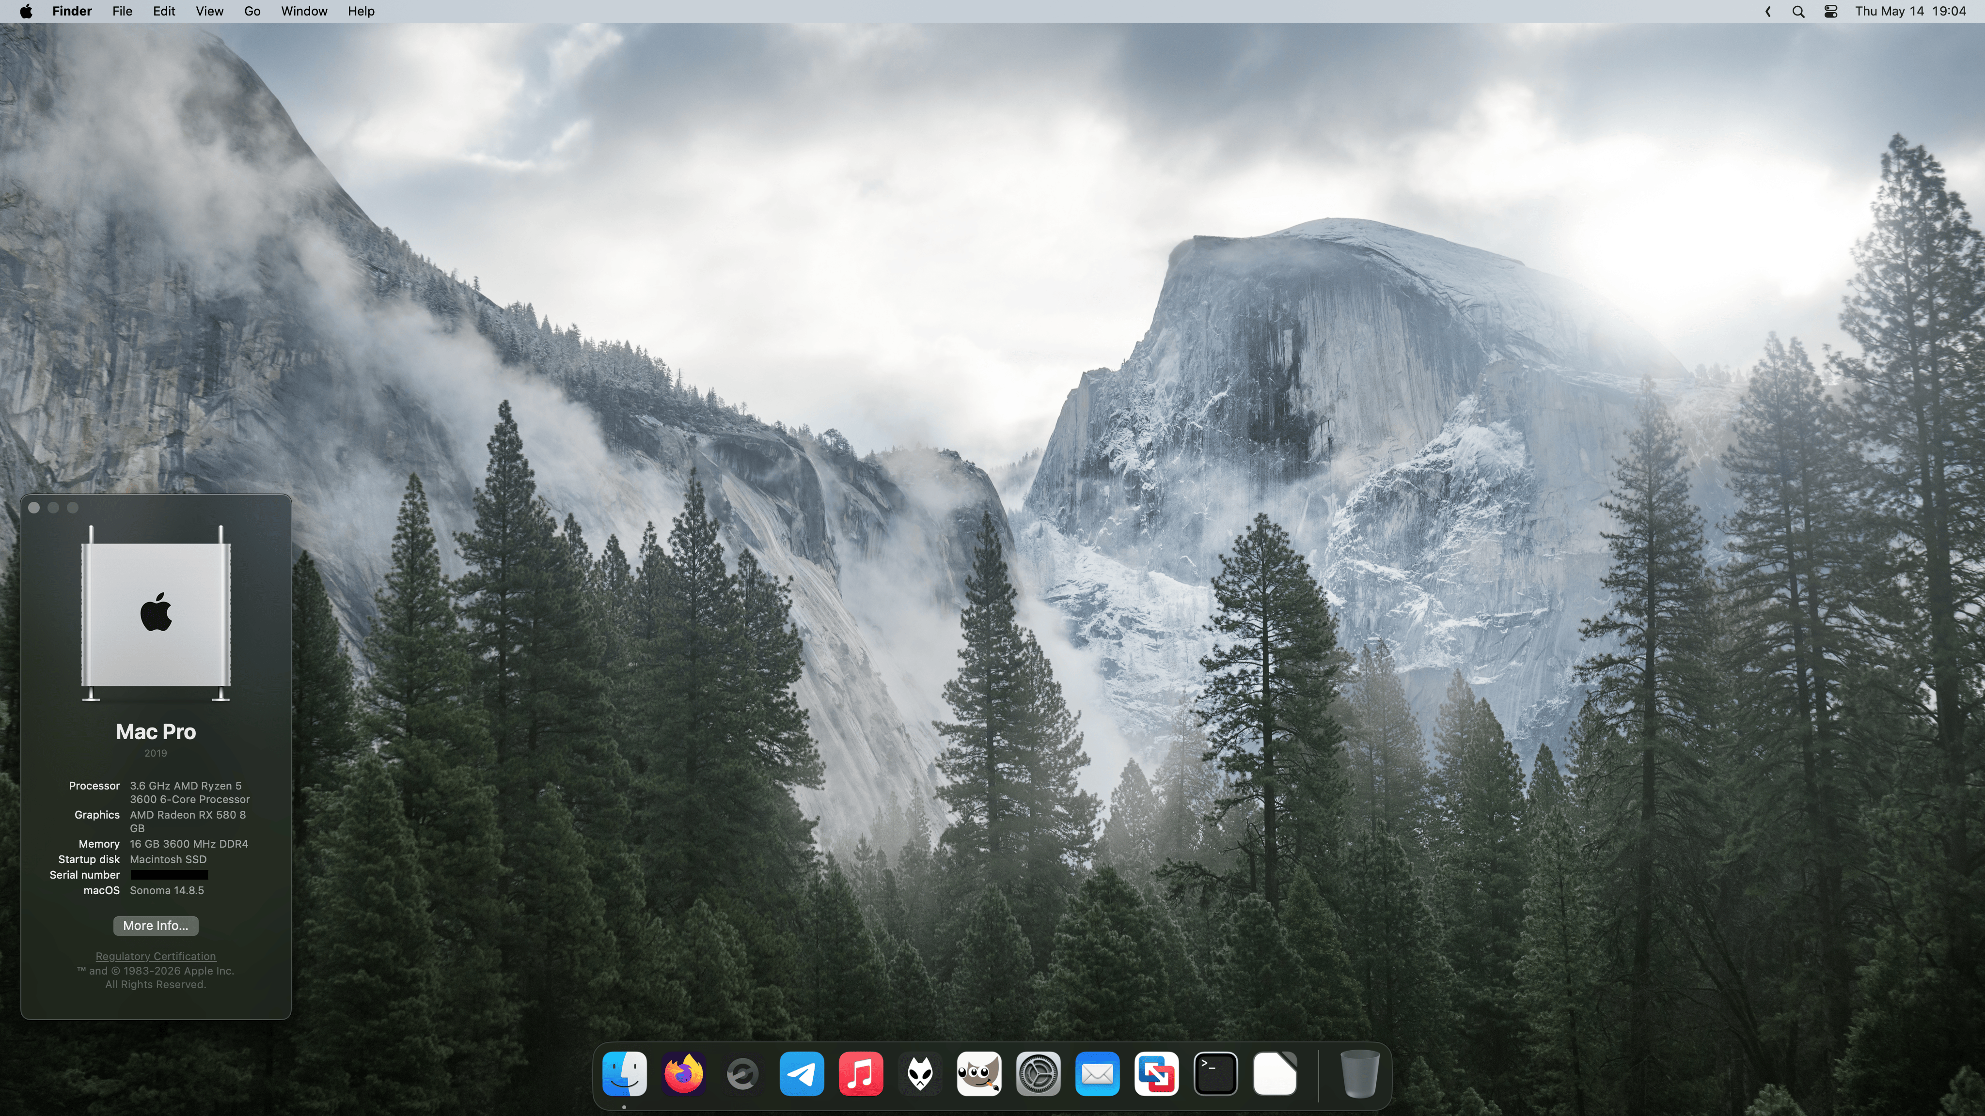Open the Mail app in Dock

pos(1097,1073)
